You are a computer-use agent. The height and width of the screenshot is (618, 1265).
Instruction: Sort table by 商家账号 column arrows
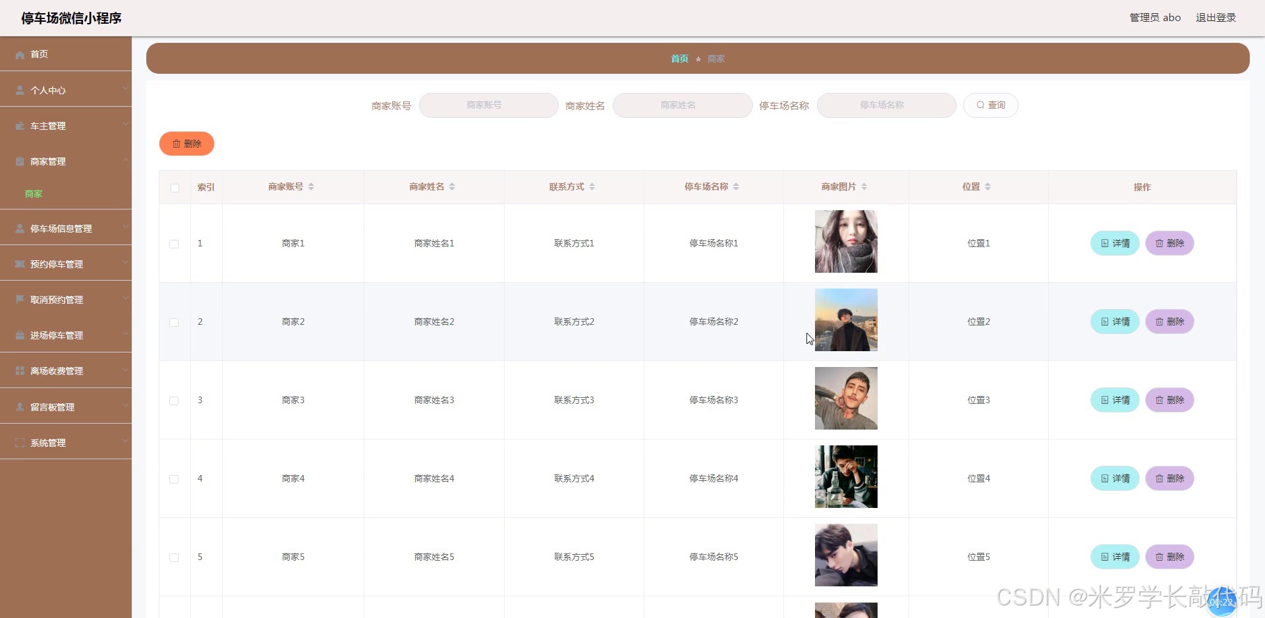click(x=311, y=187)
